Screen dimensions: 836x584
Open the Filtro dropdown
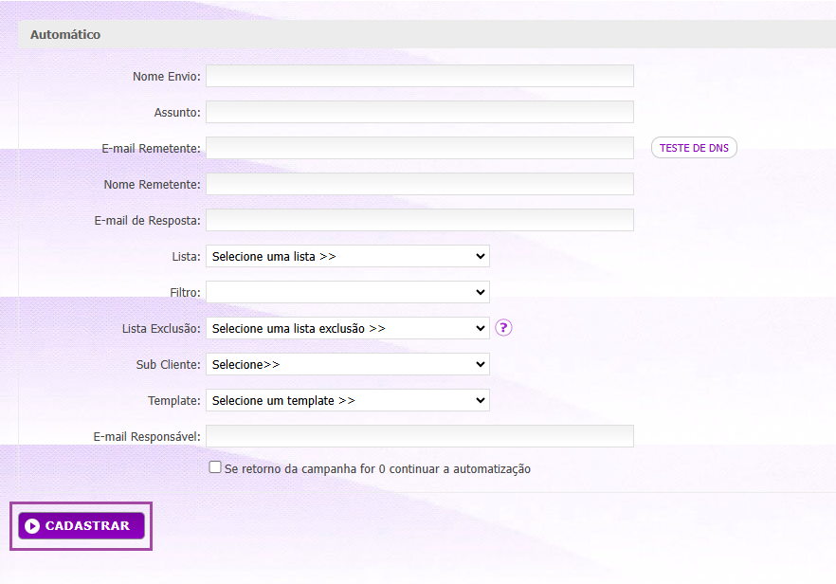click(348, 292)
